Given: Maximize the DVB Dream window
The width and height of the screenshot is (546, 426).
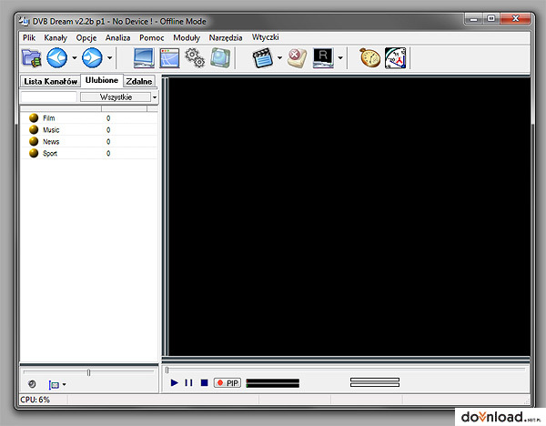Looking at the screenshot, I should (491, 18).
